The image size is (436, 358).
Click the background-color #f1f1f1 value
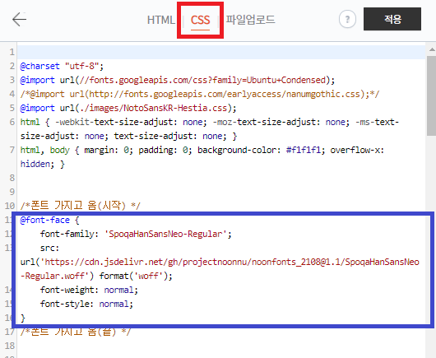(304, 151)
